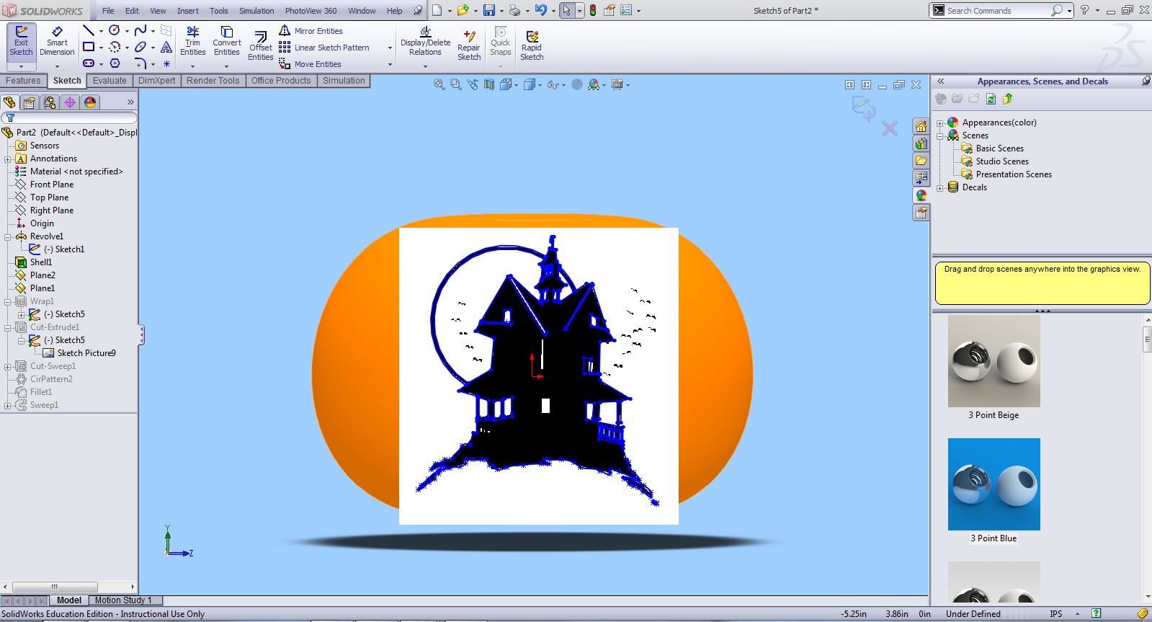The image size is (1152, 622).
Task: Click the Search Commands input field
Action: (997, 10)
